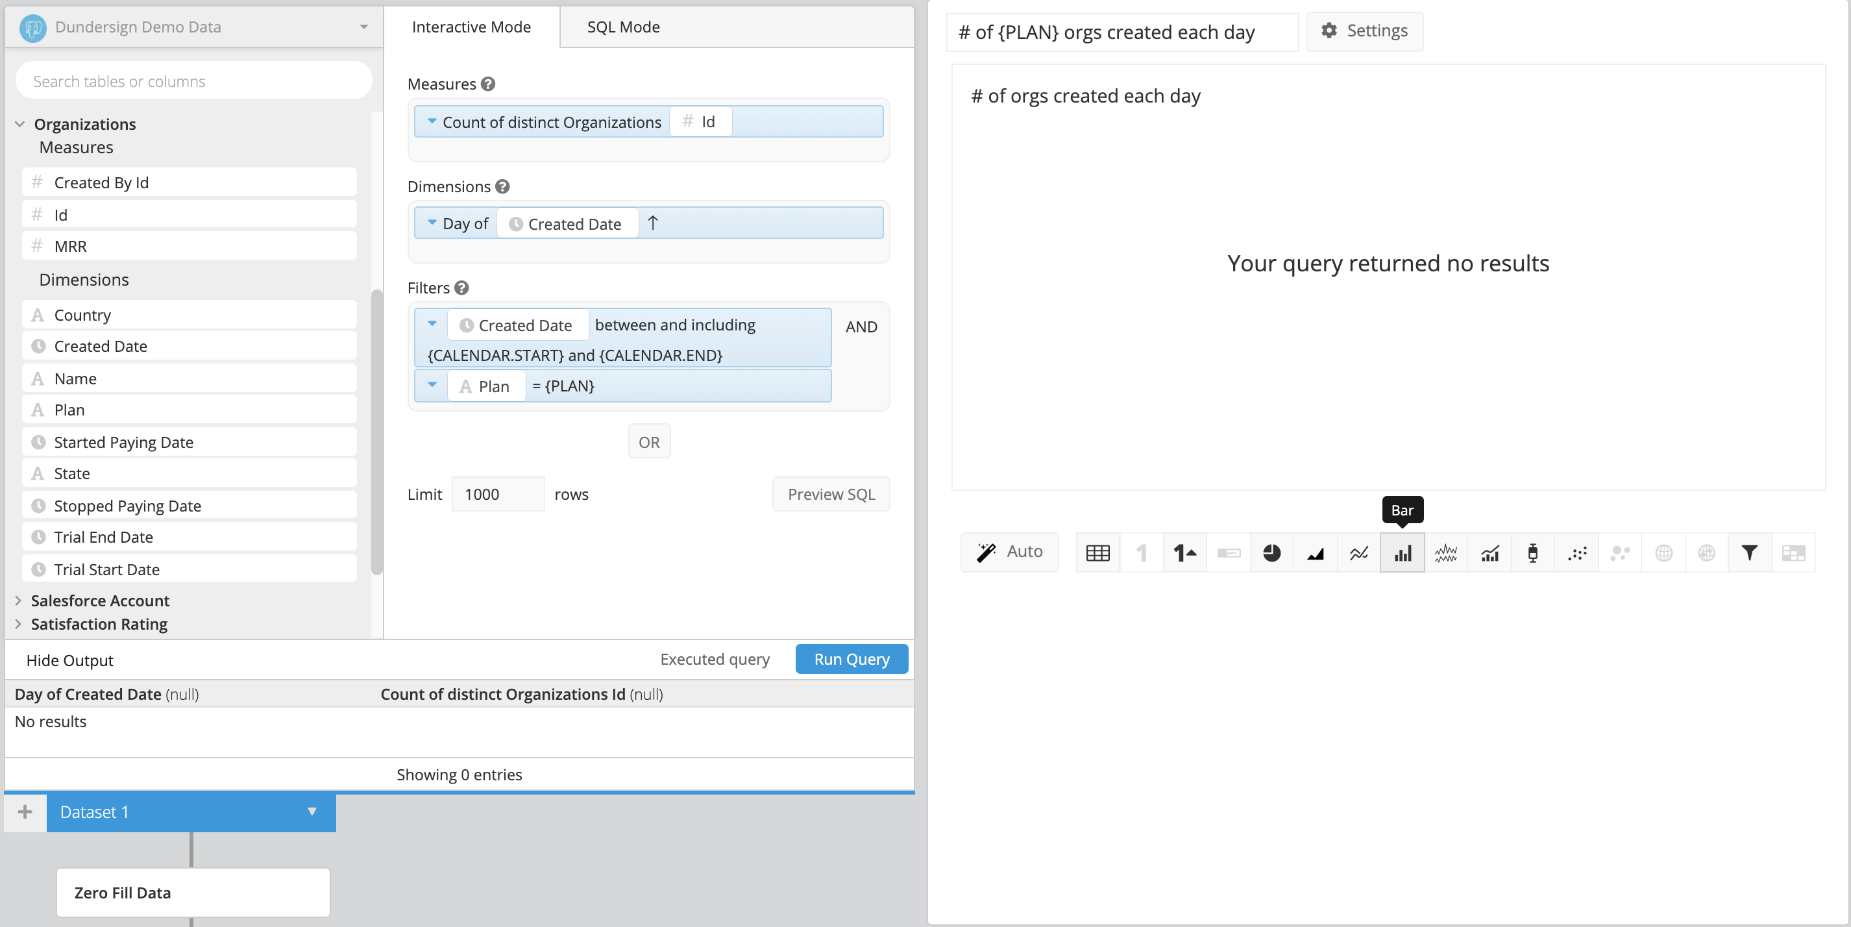The height and width of the screenshot is (927, 1851).
Task: Open the Zero Fill Data pipeline step
Action: [x=193, y=893]
